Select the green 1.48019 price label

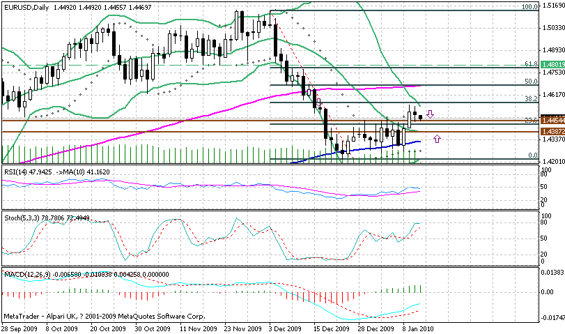552,66
